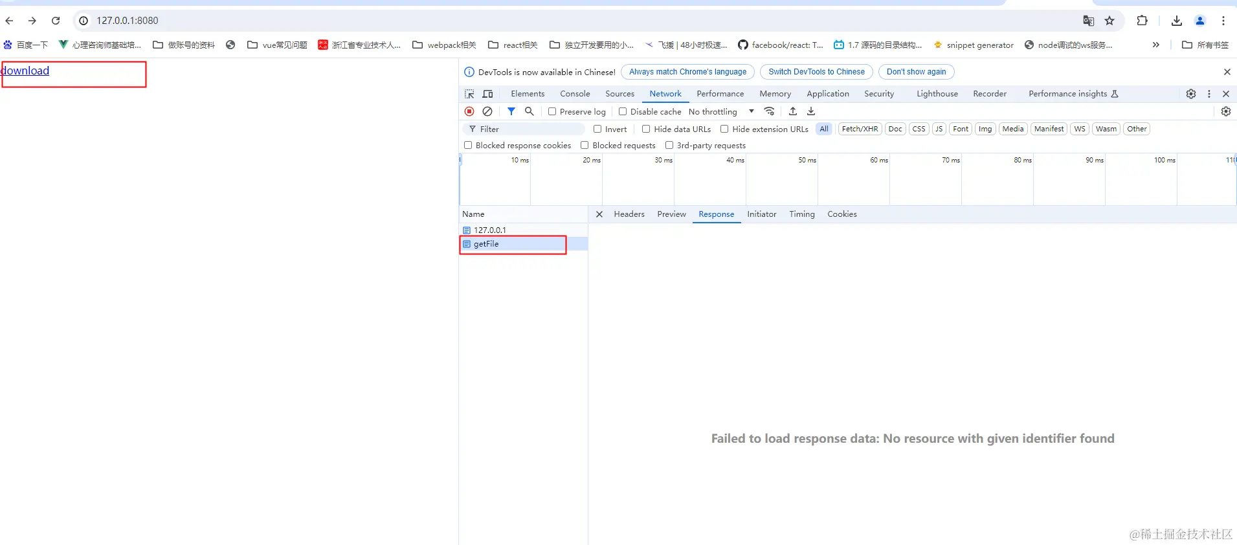Click the browser forward arrow
Viewport: 1237px width, 545px height.
(x=32, y=21)
